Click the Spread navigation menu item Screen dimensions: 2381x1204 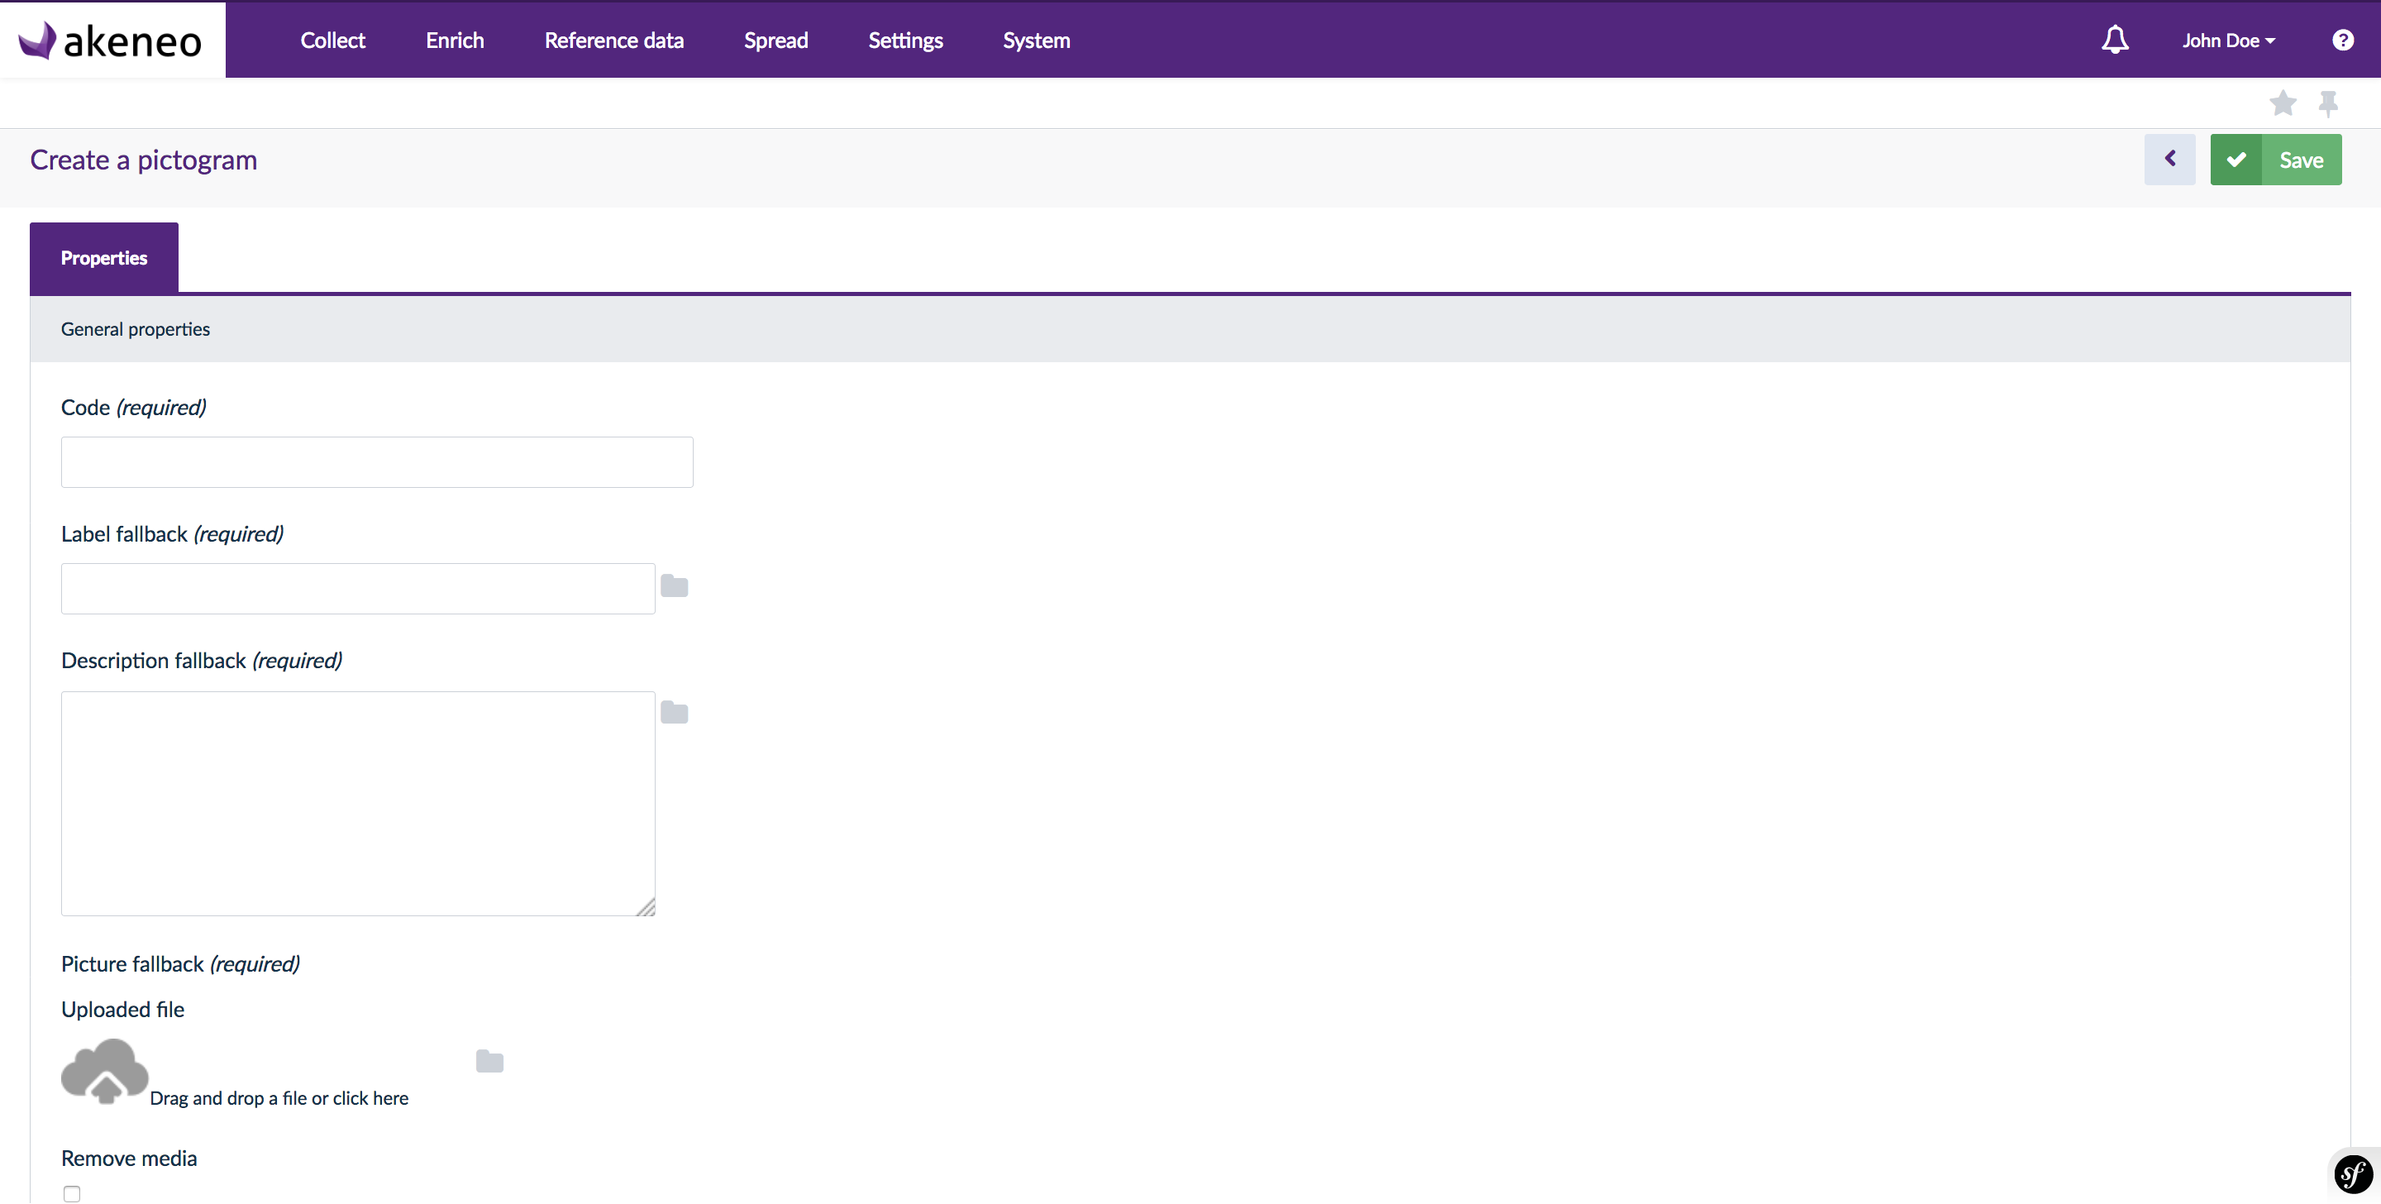(775, 38)
